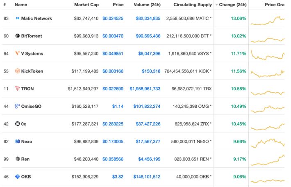Click the TRON red triangle icon
Image resolution: width=291 pixels, height=187 pixels.
tap(18, 89)
